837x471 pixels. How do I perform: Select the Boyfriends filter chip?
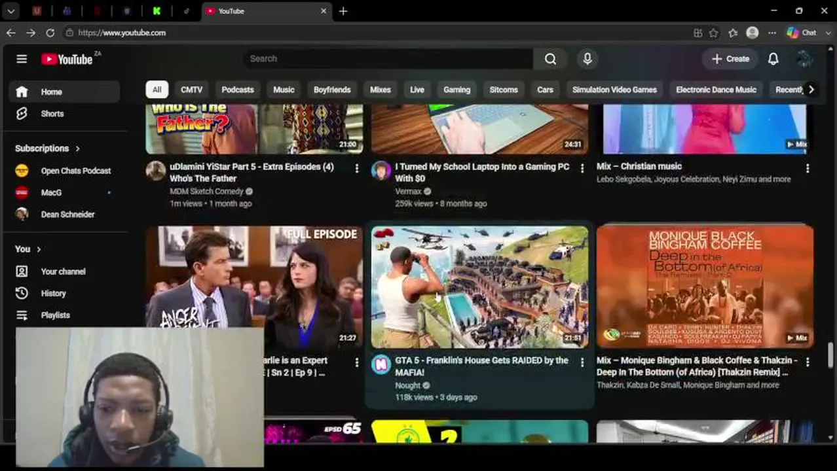pos(332,90)
